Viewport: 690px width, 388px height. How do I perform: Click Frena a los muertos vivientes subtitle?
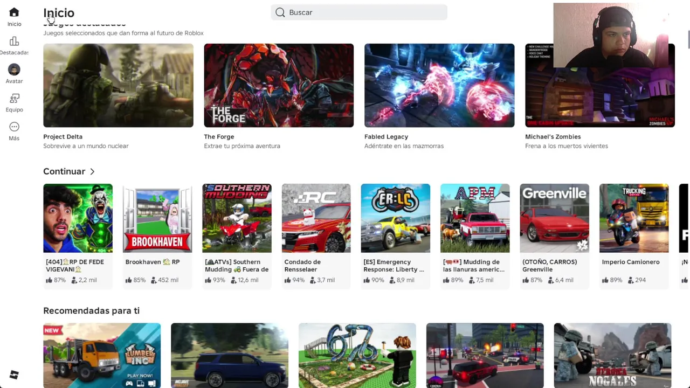point(567,146)
